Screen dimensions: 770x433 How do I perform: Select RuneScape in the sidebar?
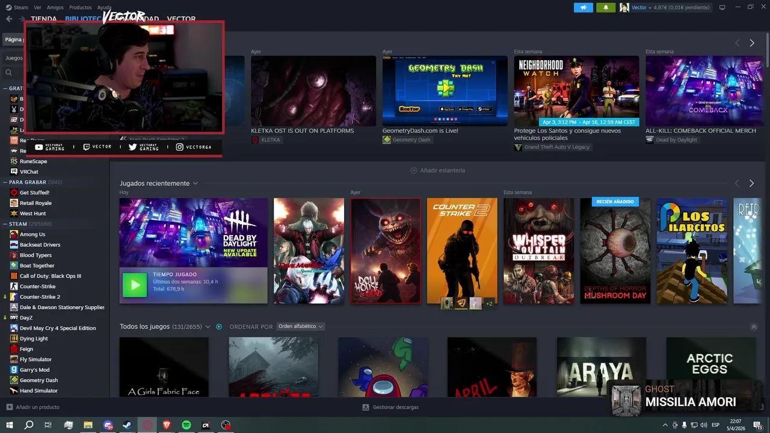pyautogui.click(x=33, y=161)
